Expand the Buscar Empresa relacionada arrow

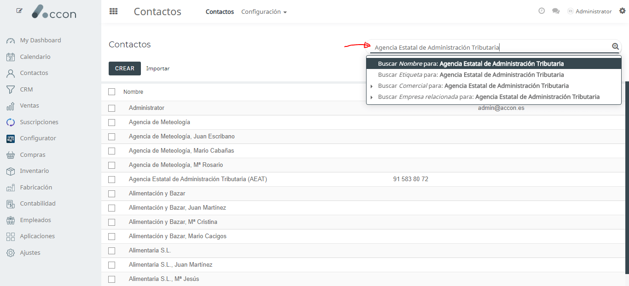click(x=372, y=97)
